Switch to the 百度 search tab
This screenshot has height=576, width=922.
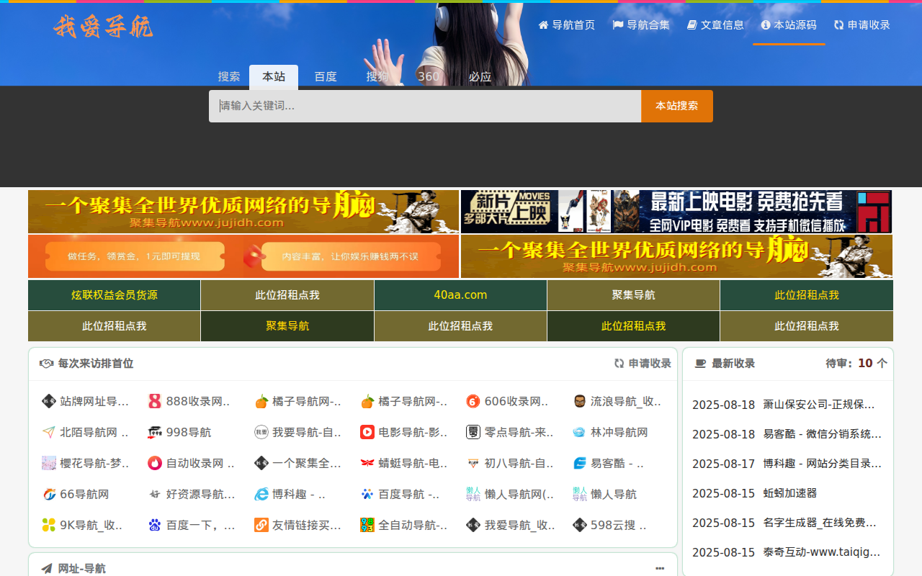click(326, 76)
